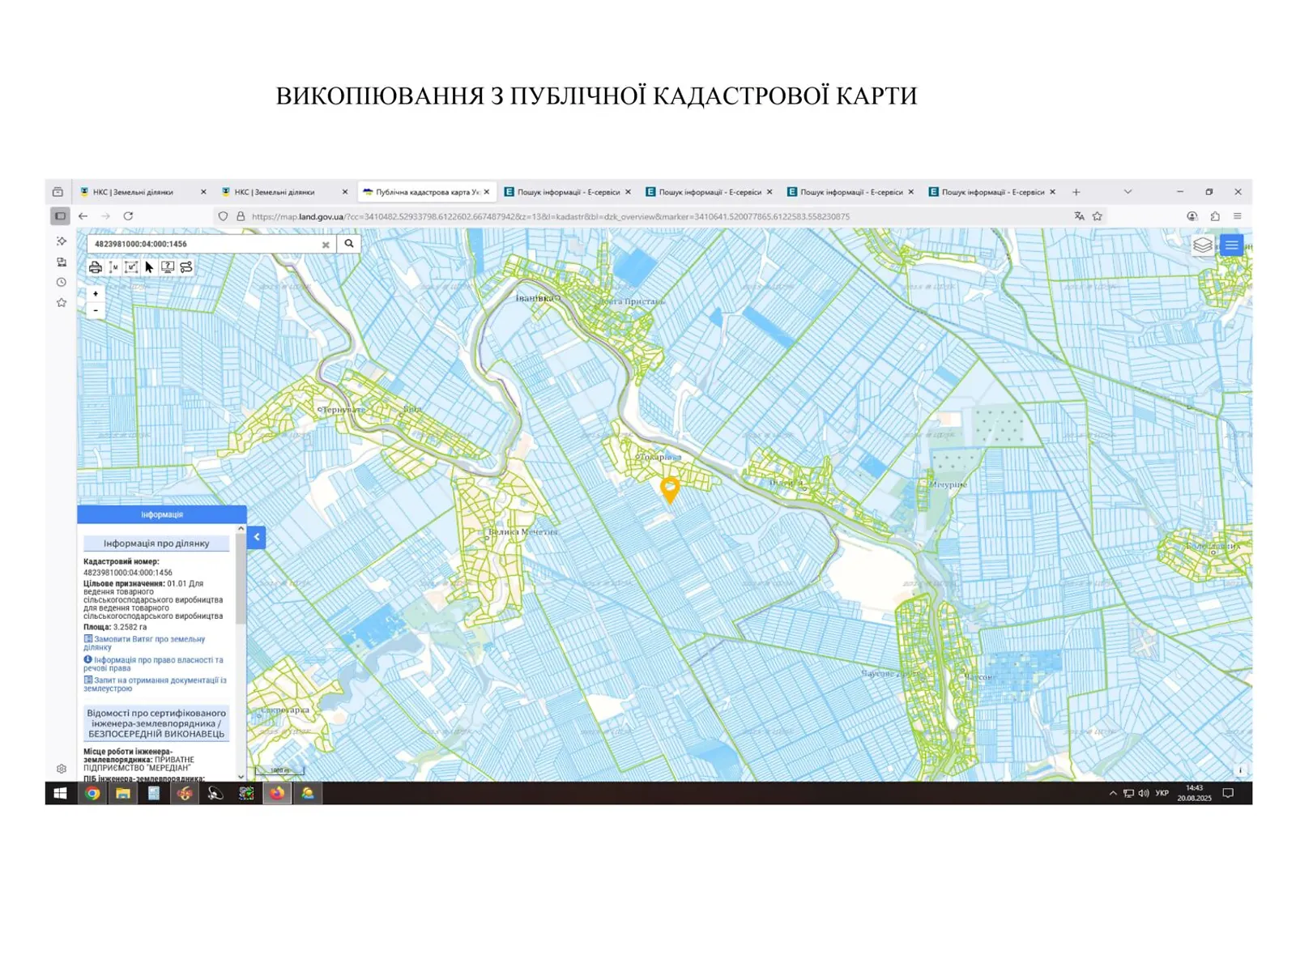Bookmark this page with the star
Image resolution: width=1296 pixels, height=972 pixels.
(x=1098, y=216)
